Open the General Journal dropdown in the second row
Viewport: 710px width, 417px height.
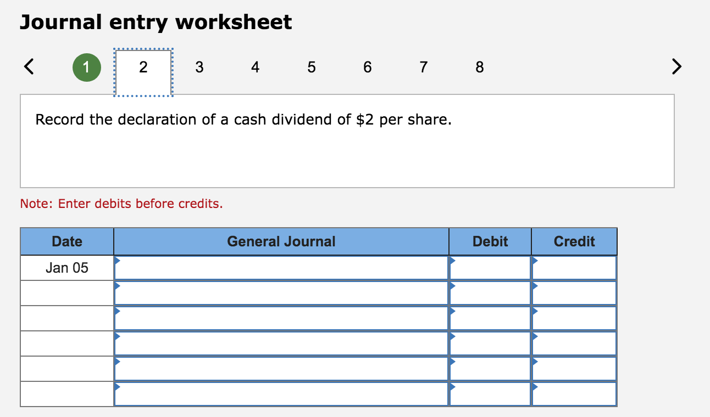coord(281,293)
